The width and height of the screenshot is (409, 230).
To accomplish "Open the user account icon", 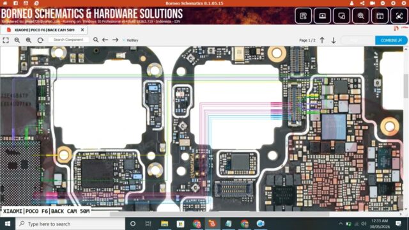I will click(351, 3).
